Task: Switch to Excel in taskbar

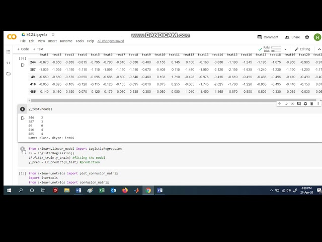Action: tap(102, 191)
